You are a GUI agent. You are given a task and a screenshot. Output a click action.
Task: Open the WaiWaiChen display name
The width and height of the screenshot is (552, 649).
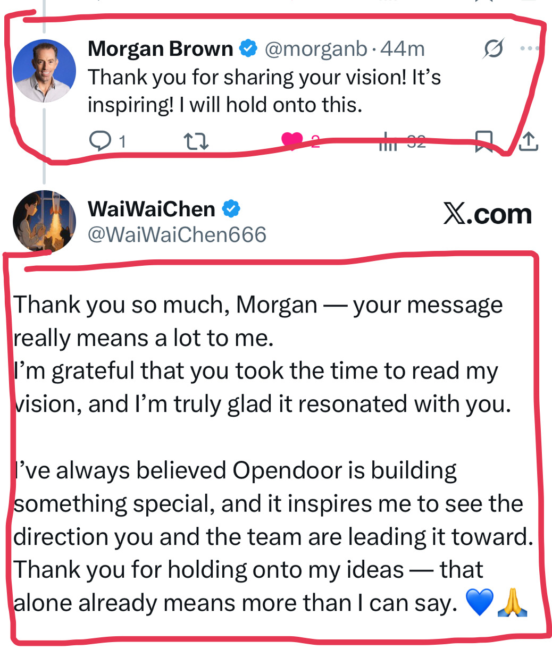tap(152, 209)
